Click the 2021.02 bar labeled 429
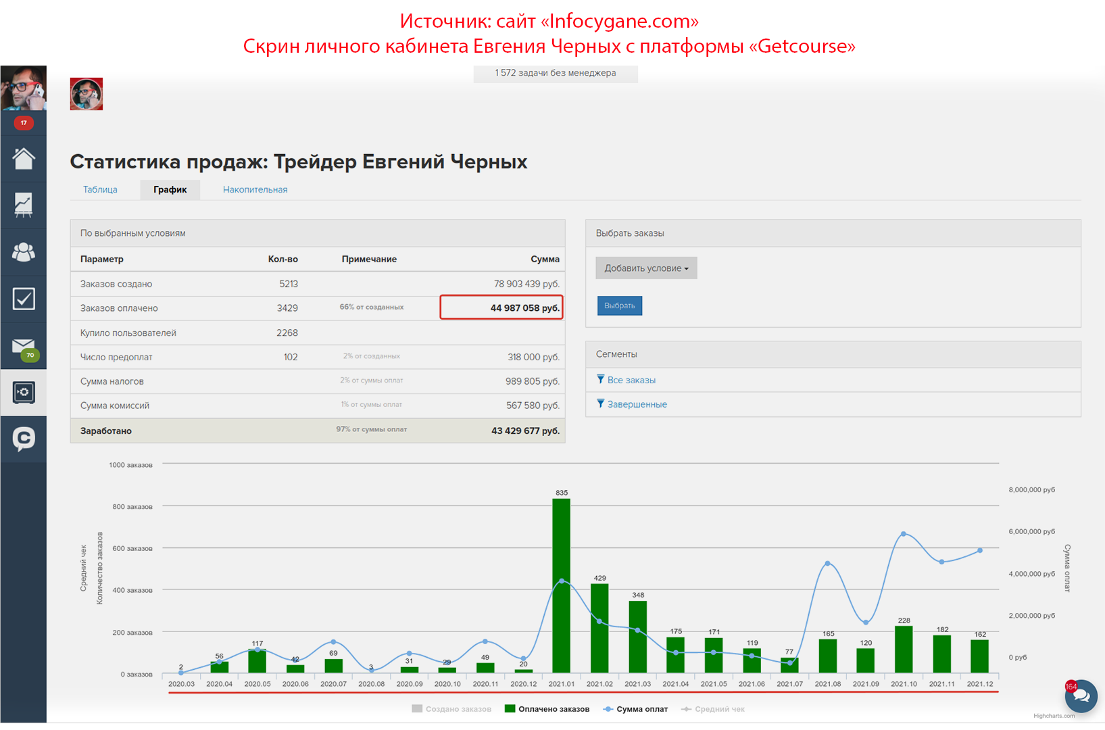Image resolution: width=1105 pixels, height=730 pixels. (x=599, y=628)
